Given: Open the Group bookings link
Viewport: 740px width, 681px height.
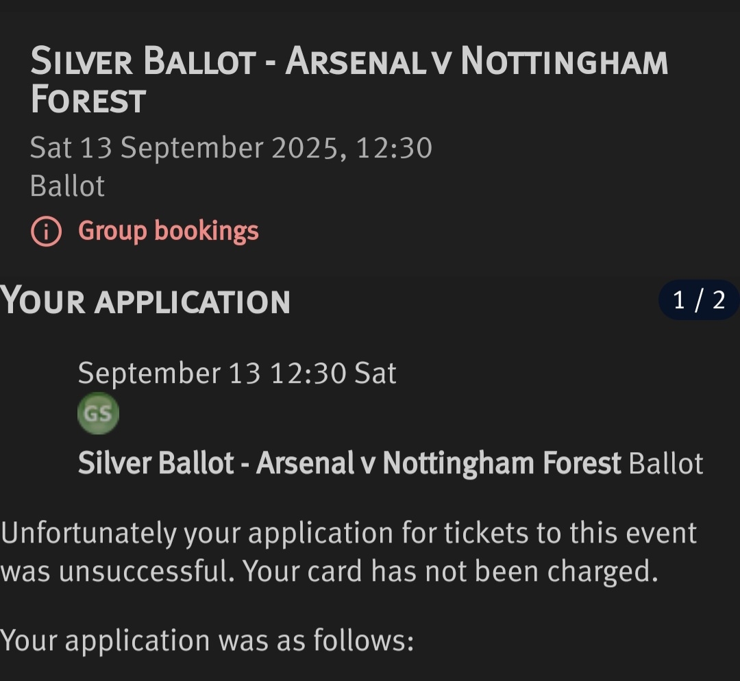Looking at the screenshot, I should coord(168,231).
